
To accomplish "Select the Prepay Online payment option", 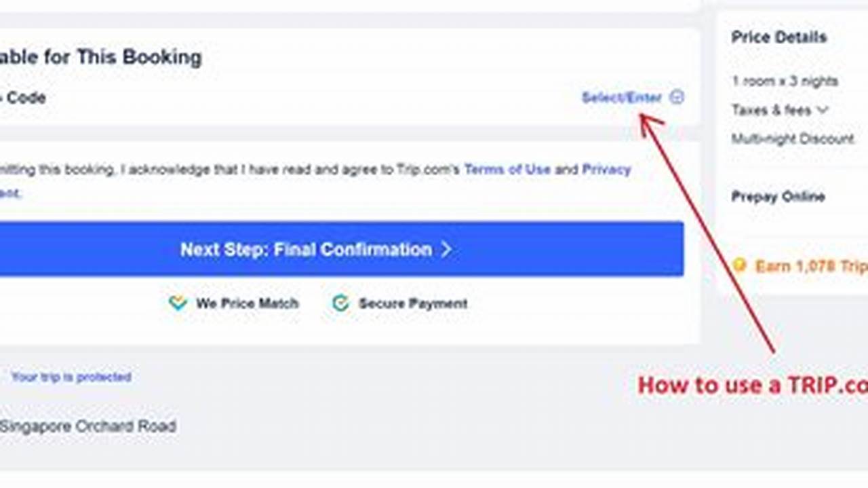I will click(778, 197).
